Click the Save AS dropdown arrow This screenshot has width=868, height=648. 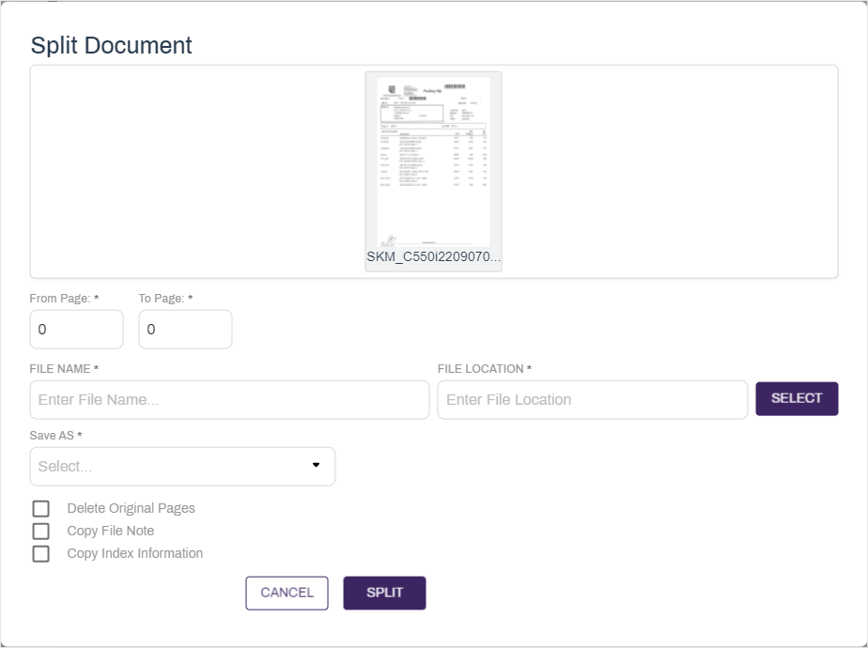(316, 465)
